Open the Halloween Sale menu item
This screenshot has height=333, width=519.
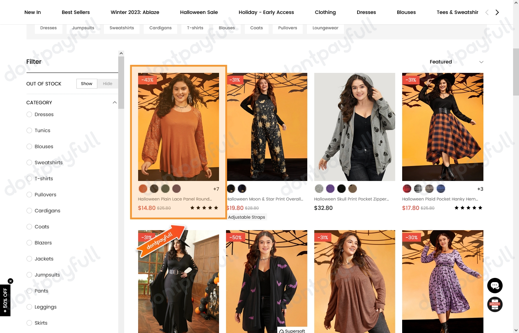coord(199,12)
